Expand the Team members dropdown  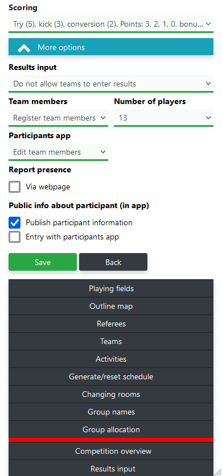(58, 118)
